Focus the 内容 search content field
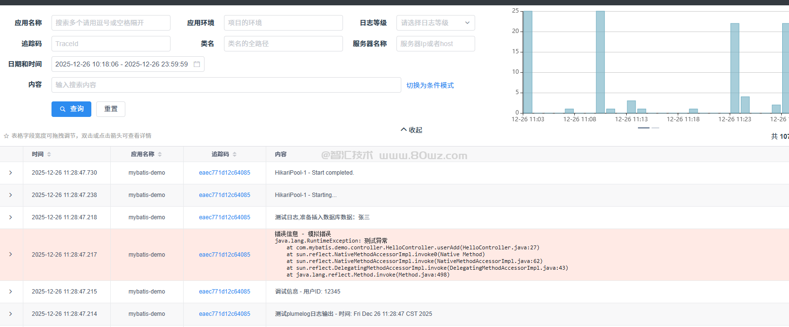The height and width of the screenshot is (327, 789). click(x=226, y=85)
